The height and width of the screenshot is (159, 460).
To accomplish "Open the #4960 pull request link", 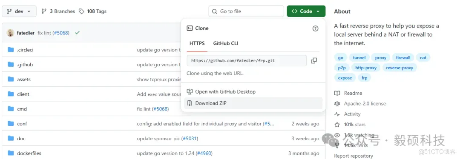I will click(204, 153).
